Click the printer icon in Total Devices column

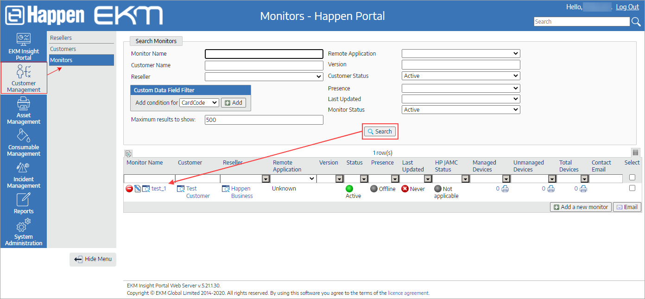(x=583, y=189)
